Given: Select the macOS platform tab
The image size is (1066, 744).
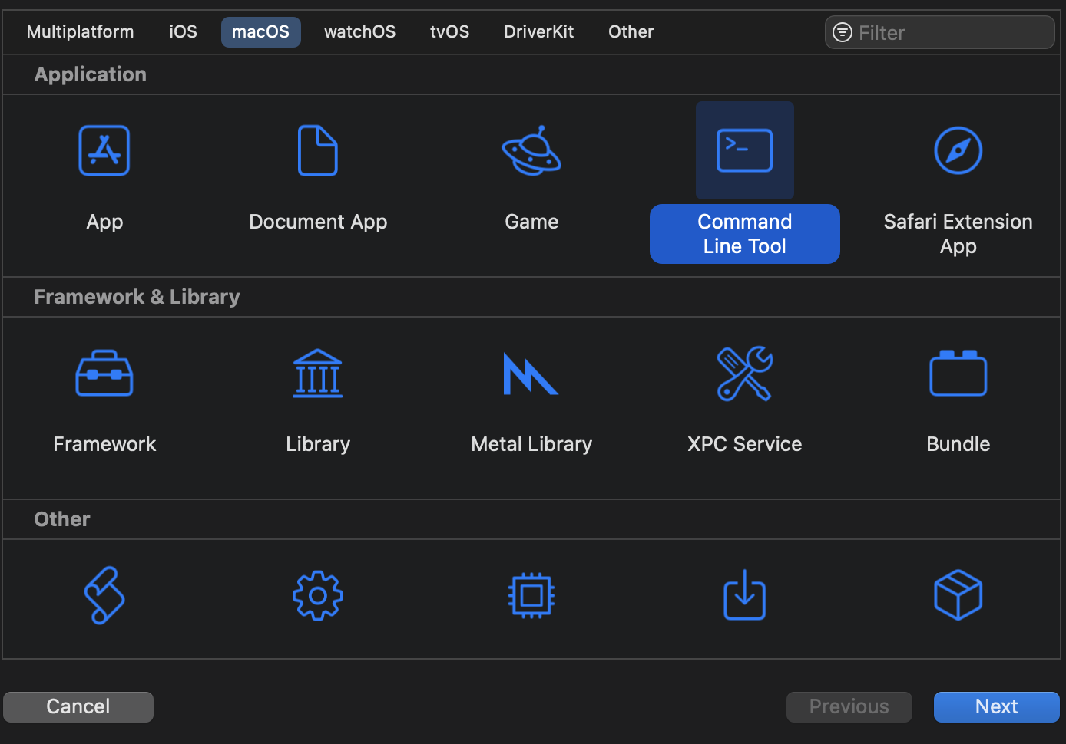Looking at the screenshot, I should click(x=261, y=32).
